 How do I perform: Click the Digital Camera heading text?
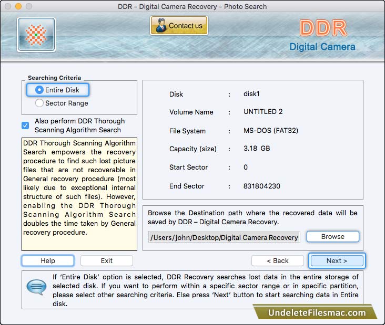(322, 47)
